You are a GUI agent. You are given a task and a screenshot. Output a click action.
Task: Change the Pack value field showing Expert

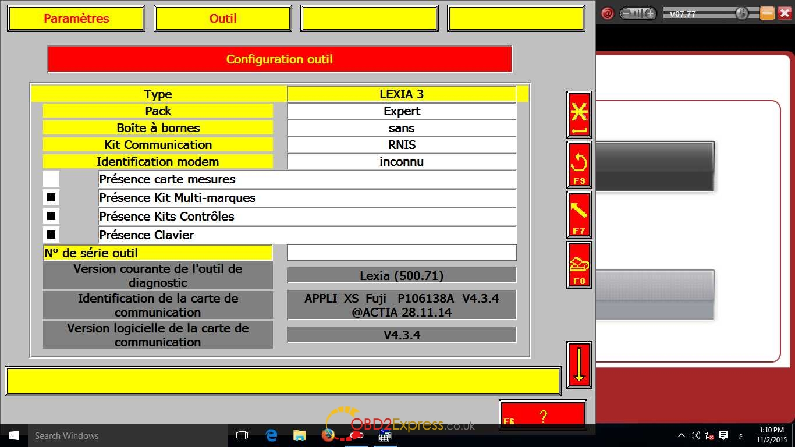[402, 111]
